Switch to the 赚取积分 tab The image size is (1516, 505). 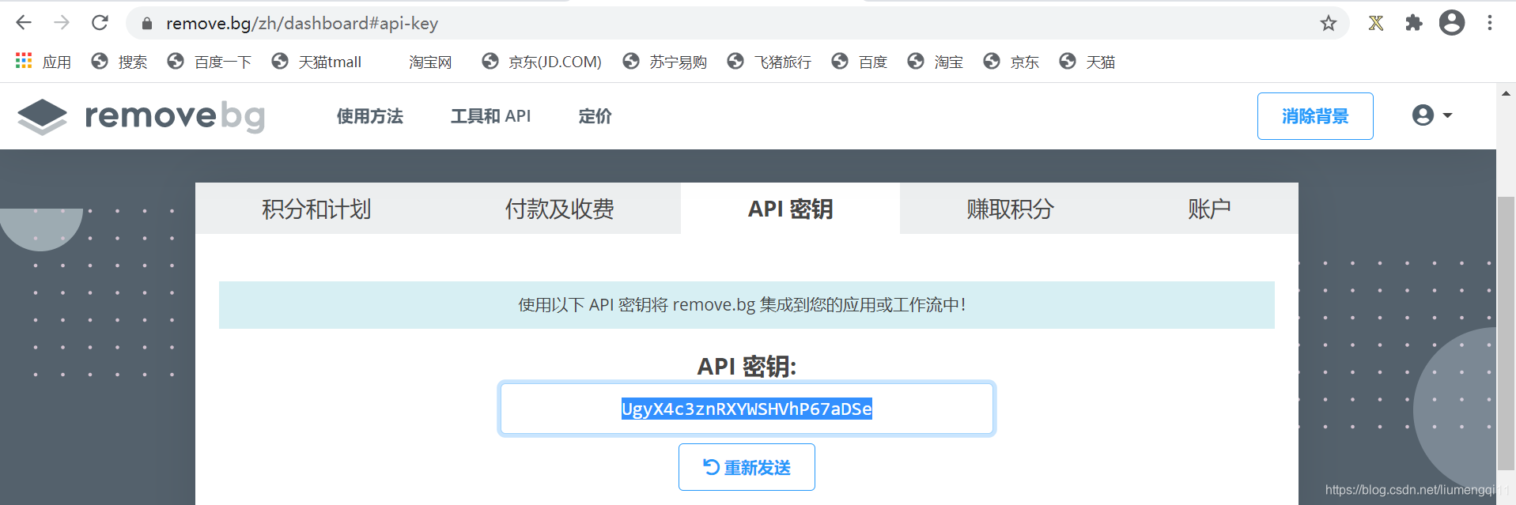point(1010,209)
